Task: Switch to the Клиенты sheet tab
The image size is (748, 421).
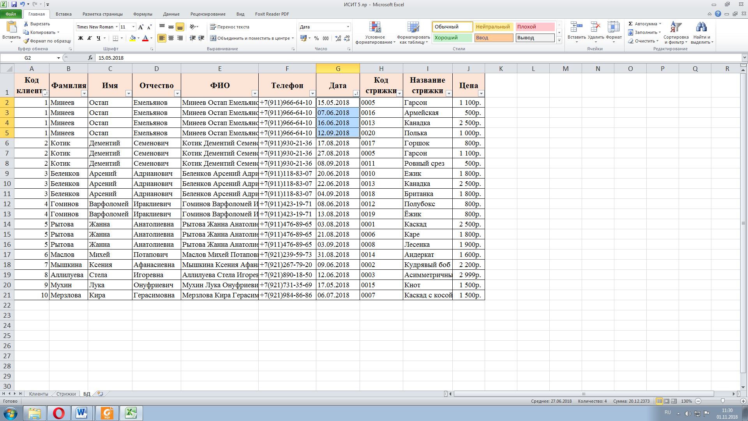Action: [x=38, y=394]
